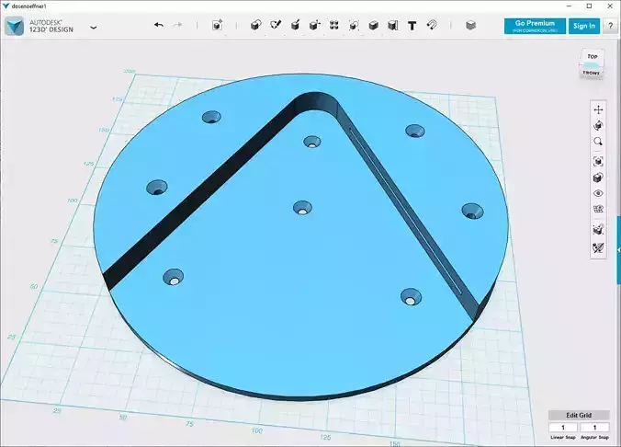Open the Pattern tool icon
Viewport: 621px width, 447px height.
tap(334, 26)
